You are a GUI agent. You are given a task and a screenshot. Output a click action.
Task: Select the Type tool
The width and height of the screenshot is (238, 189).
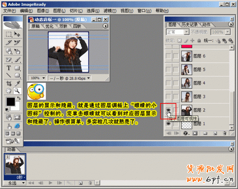click(x=9, y=68)
